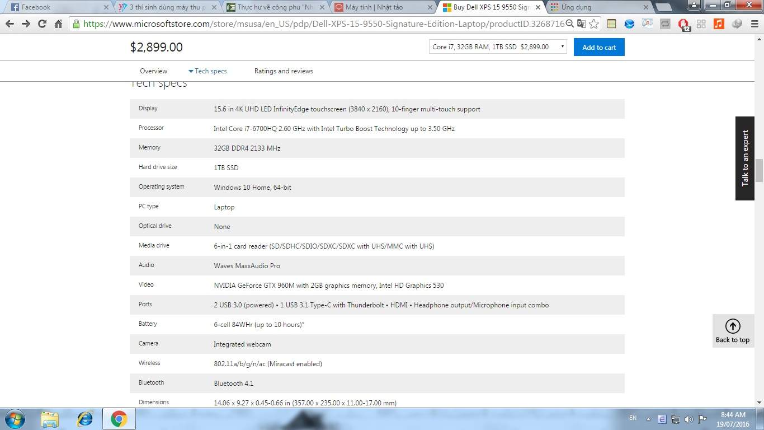Open the Talk to an expert side panel
This screenshot has width=764, height=430.
coord(745,158)
